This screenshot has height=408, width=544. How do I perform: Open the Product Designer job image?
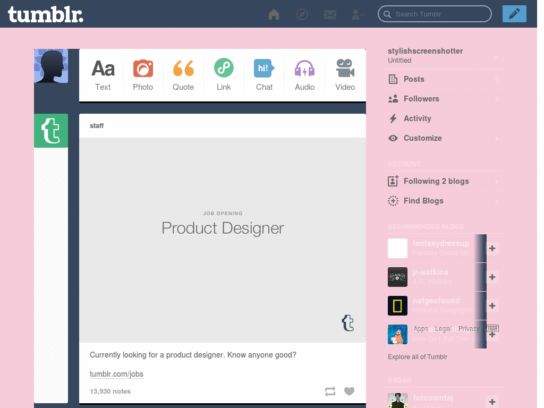point(223,240)
